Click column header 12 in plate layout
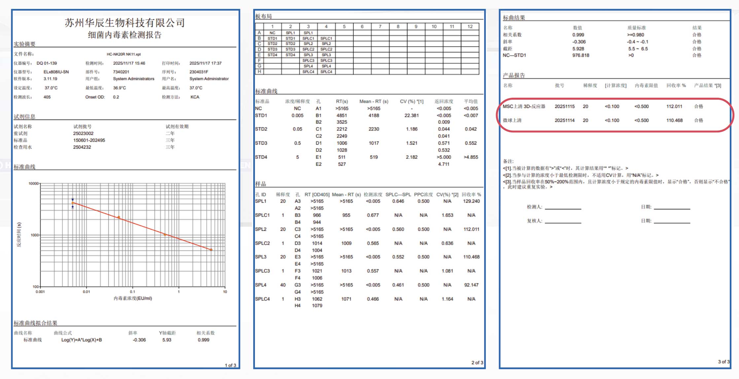739x379 pixels. click(x=470, y=26)
